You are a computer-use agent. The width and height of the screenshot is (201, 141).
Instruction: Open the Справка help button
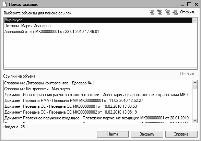tap(181, 134)
